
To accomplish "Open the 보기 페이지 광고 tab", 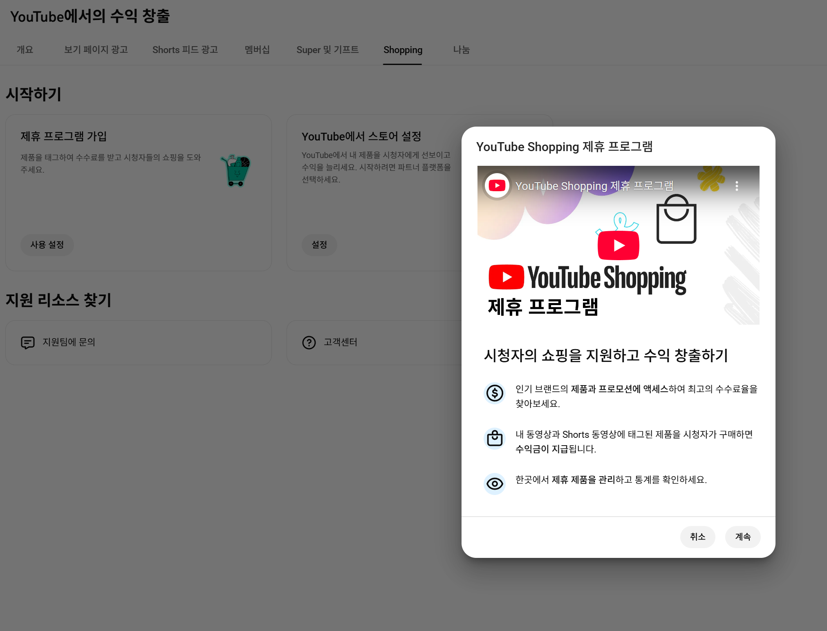I will (x=96, y=50).
